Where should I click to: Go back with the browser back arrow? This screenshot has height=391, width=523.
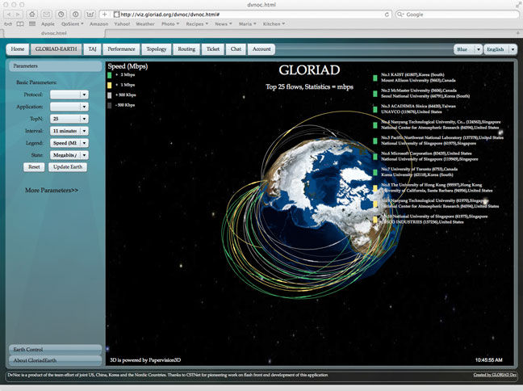point(9,15)
